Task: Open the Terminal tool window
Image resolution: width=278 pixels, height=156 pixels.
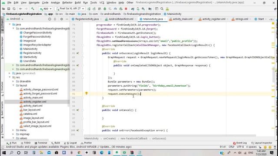Action: point(41,143)
